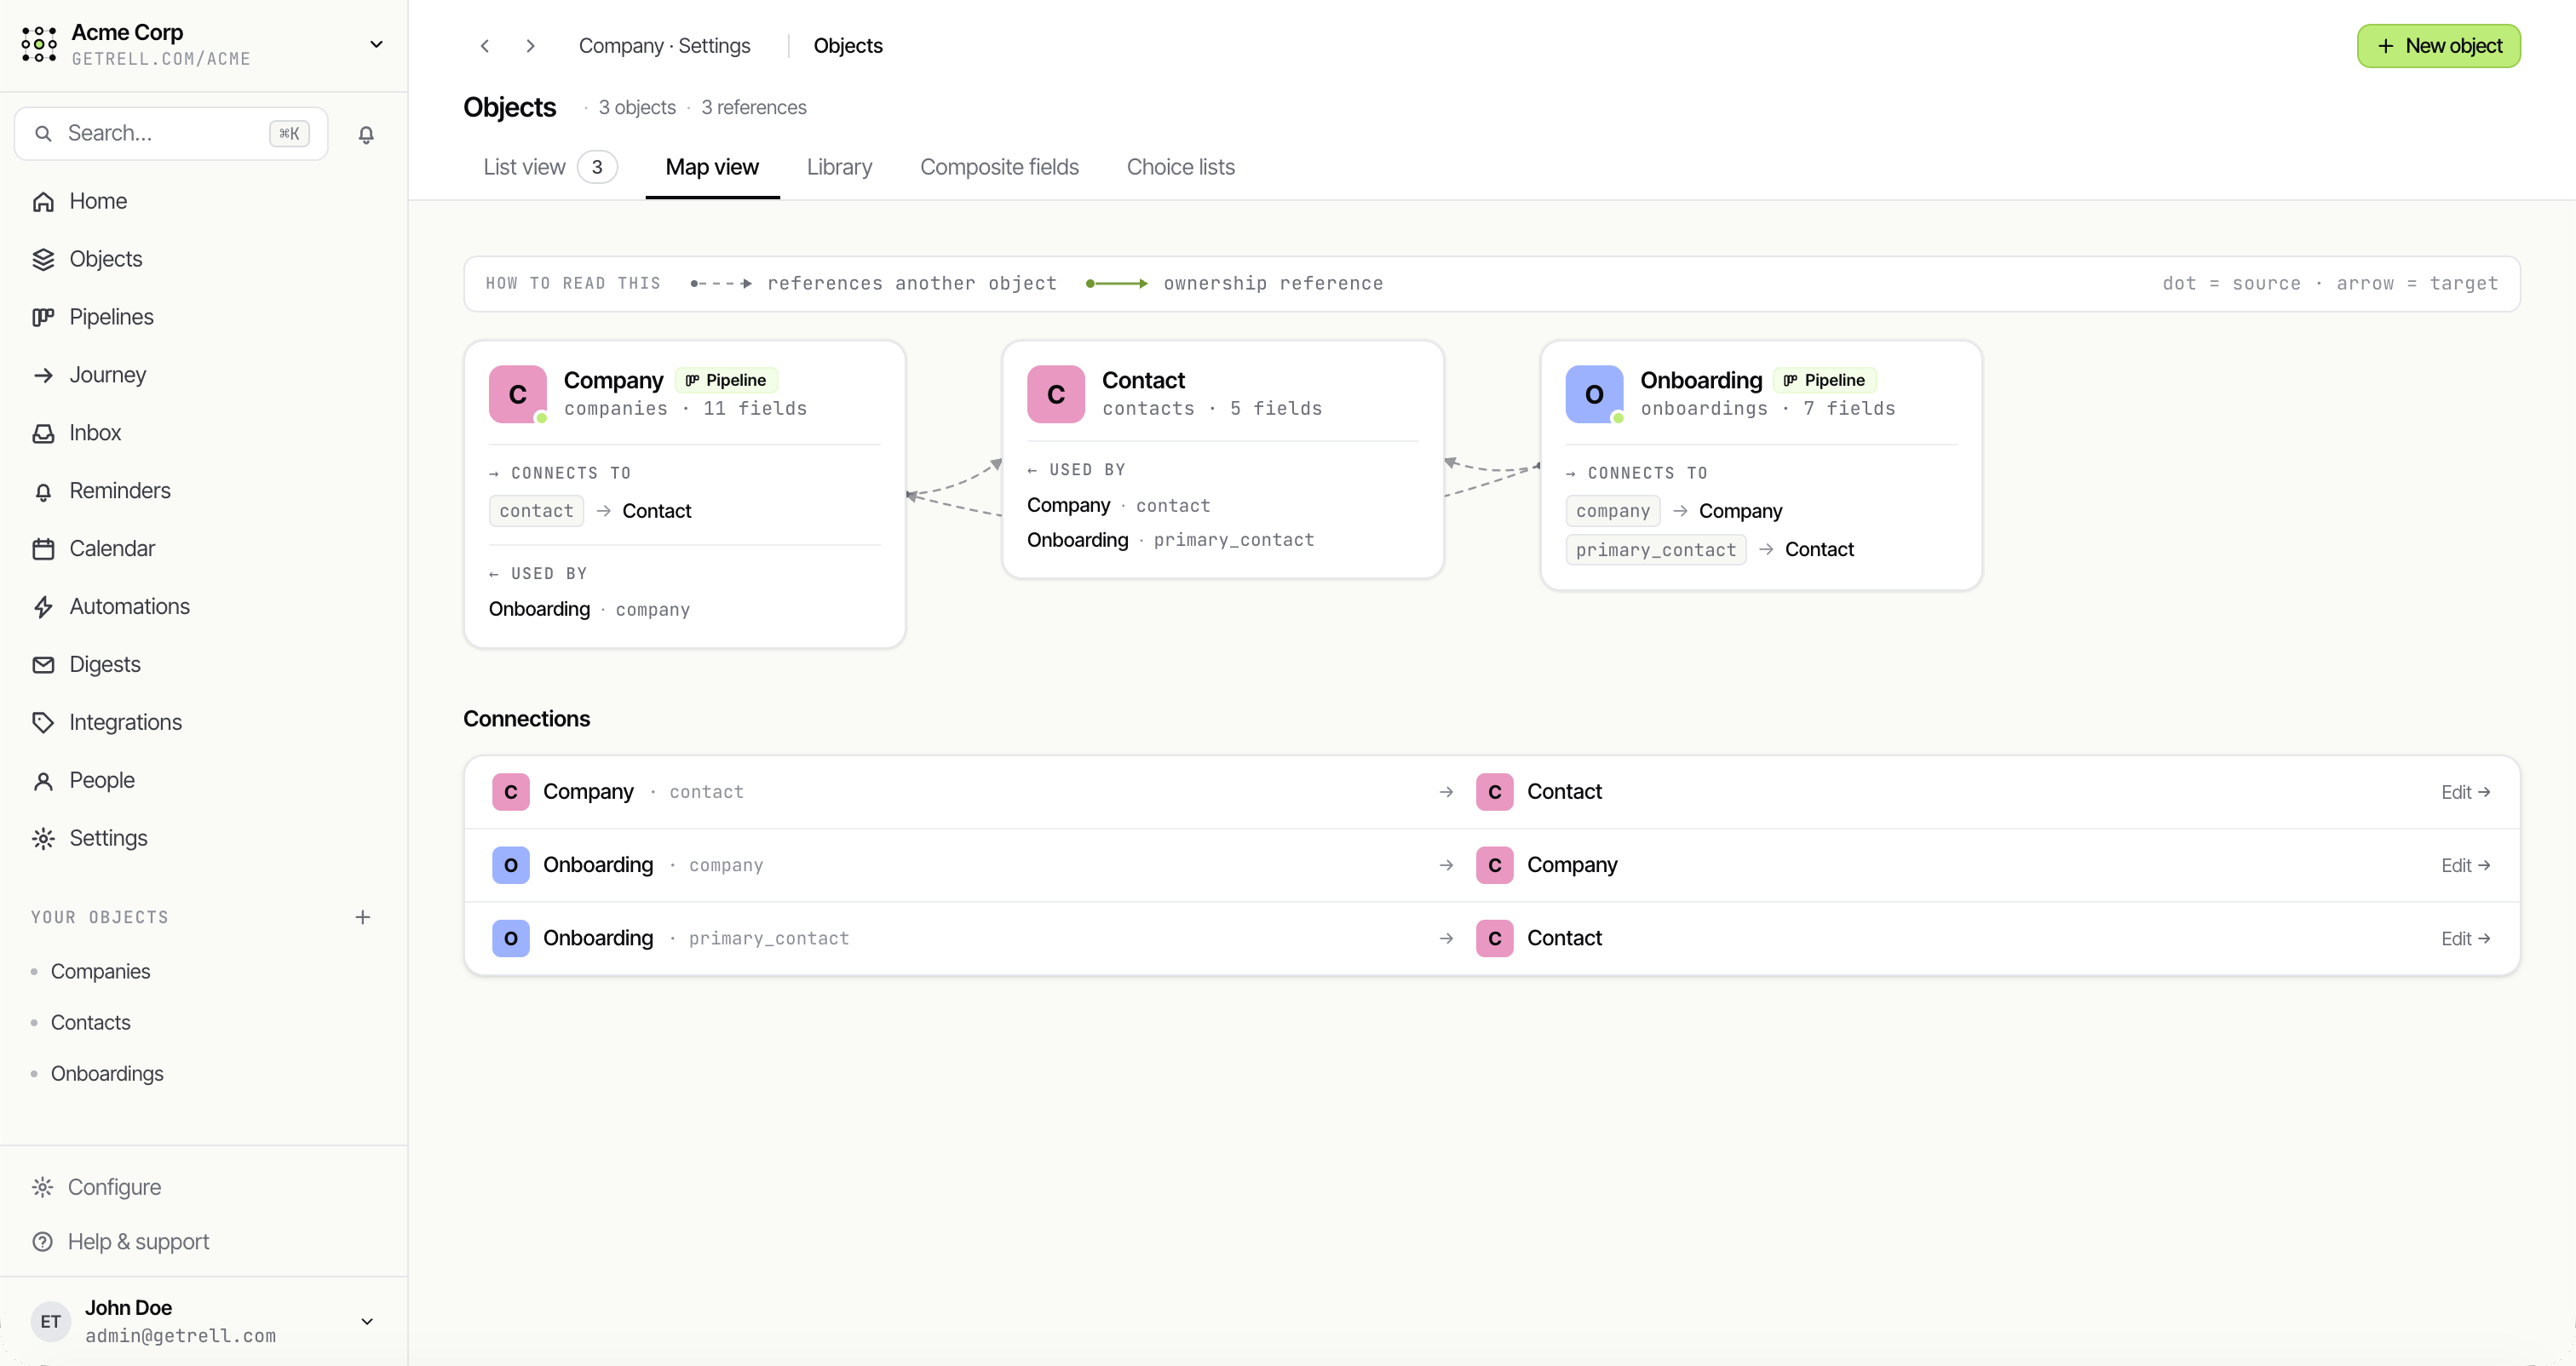Open Onboardings under Your Objects
The image size is (2576, 1366).
click(107, 1073)
